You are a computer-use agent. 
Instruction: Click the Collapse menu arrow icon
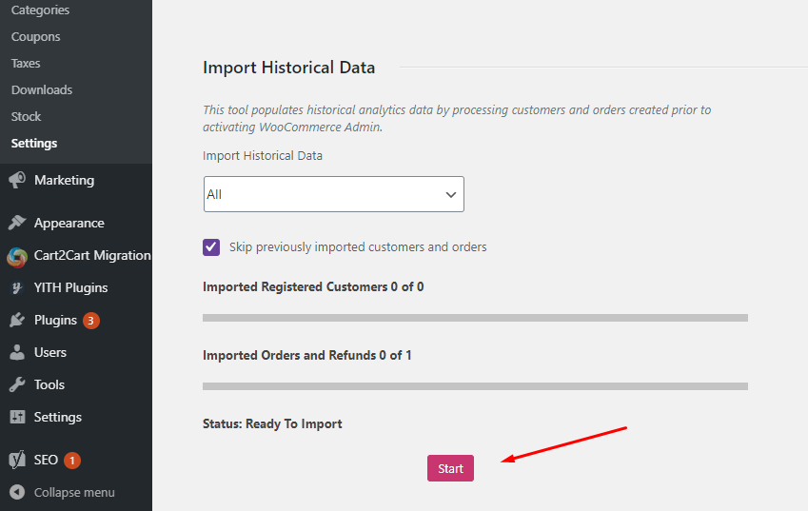tap(17, 493)
